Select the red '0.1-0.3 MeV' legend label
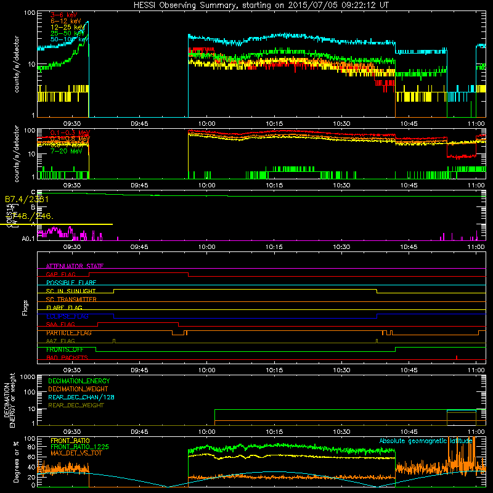Screen dimensions: 493x493 point(70,132)
